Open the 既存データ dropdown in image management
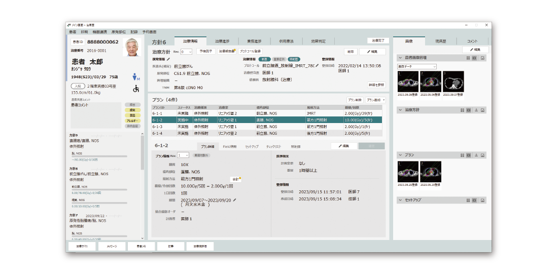Viewport: 560px width, 280px height. click(x=417, y=66)
